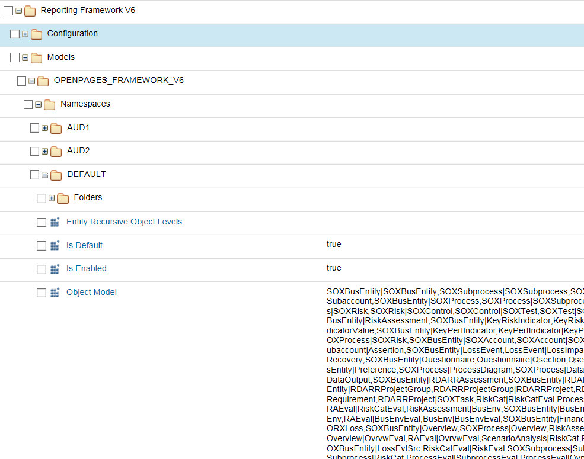Image resolution: width=584 pixels, height=459 pixels.
Task: Select the Models folder label
Action: pyautogui.click(x=60, y=57)
